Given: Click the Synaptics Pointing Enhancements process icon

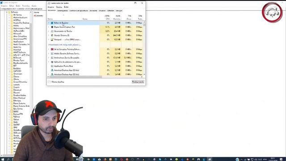Looking at the screenshot, I should [52, 49].
